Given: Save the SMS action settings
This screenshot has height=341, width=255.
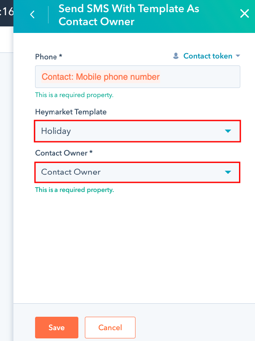Looking at the screenshot, I should click(x=57, y=328).
